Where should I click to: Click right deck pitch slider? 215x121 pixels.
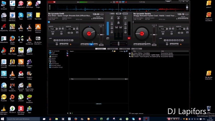154,35
